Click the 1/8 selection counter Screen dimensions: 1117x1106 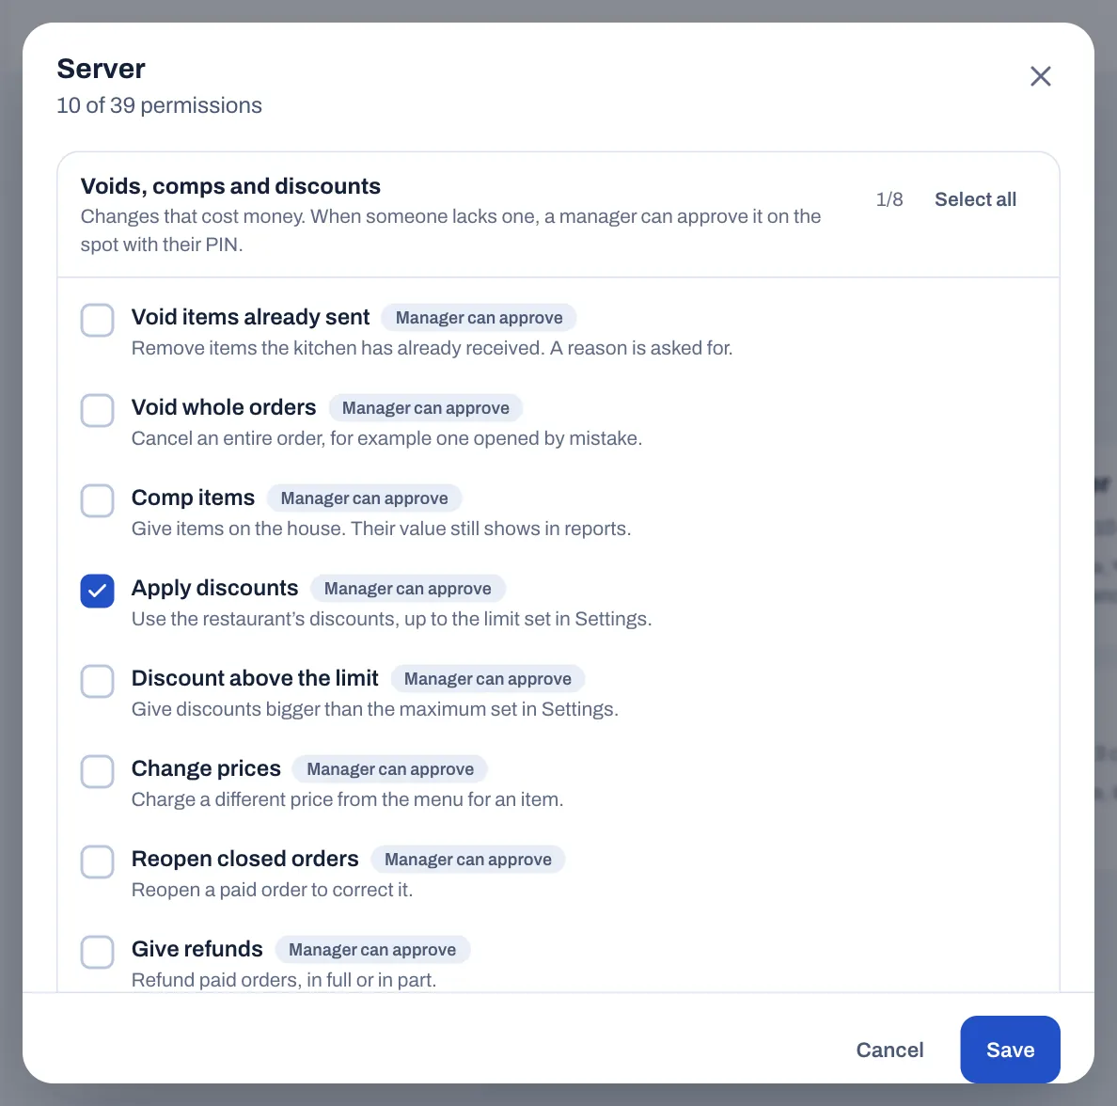(889, 199)
